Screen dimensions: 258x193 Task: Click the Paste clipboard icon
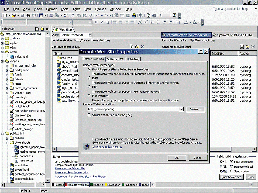coord(85,15)
